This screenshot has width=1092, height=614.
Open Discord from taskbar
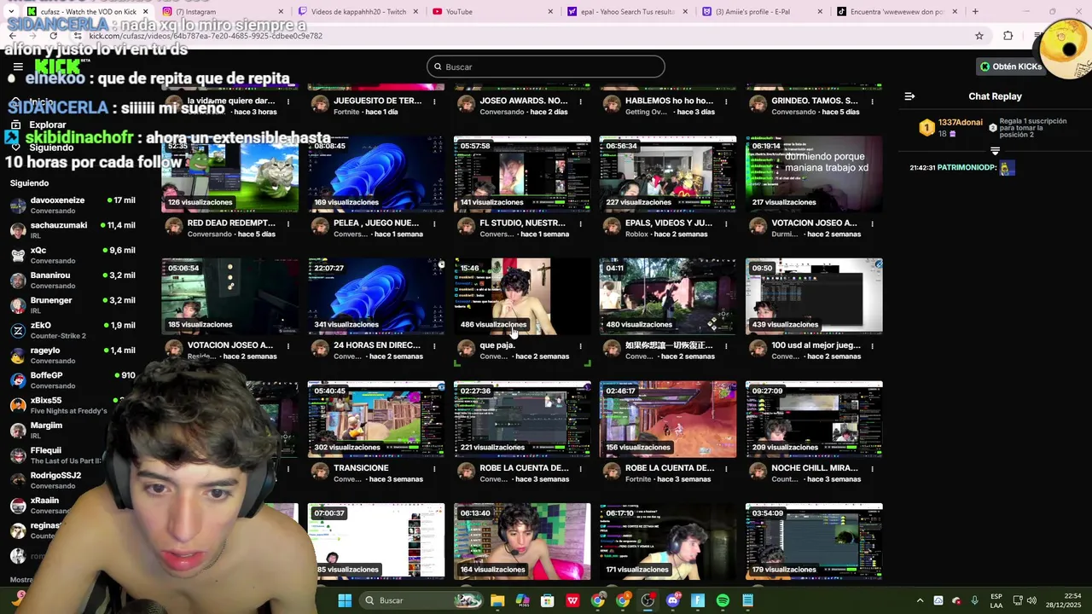tap(673, 600)
